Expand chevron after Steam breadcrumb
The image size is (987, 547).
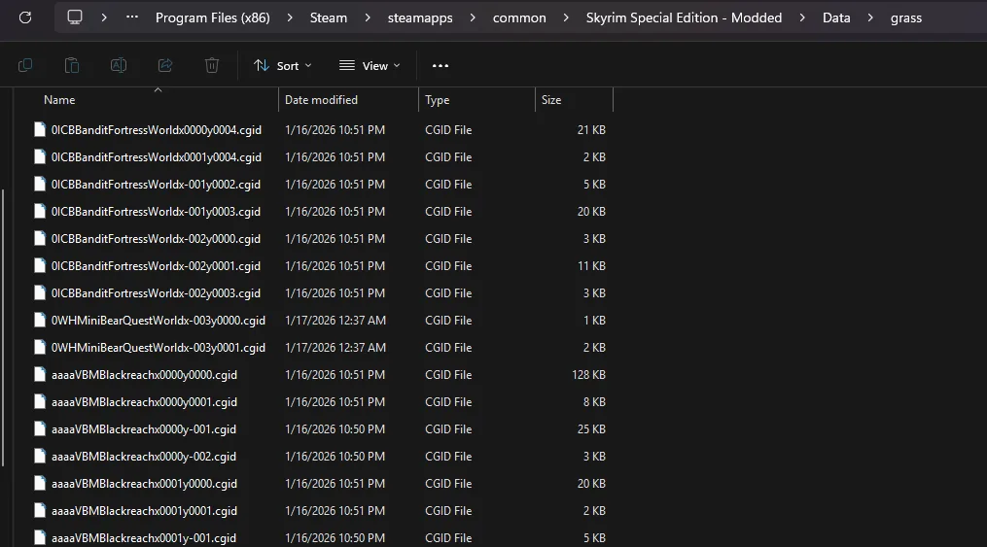(368, 17)
